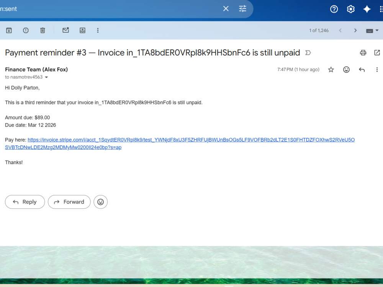Open input tools keyboard dropdown
The height and width of the screenshot is (287, 383).
pyautogui.click(x=372, y=31)
